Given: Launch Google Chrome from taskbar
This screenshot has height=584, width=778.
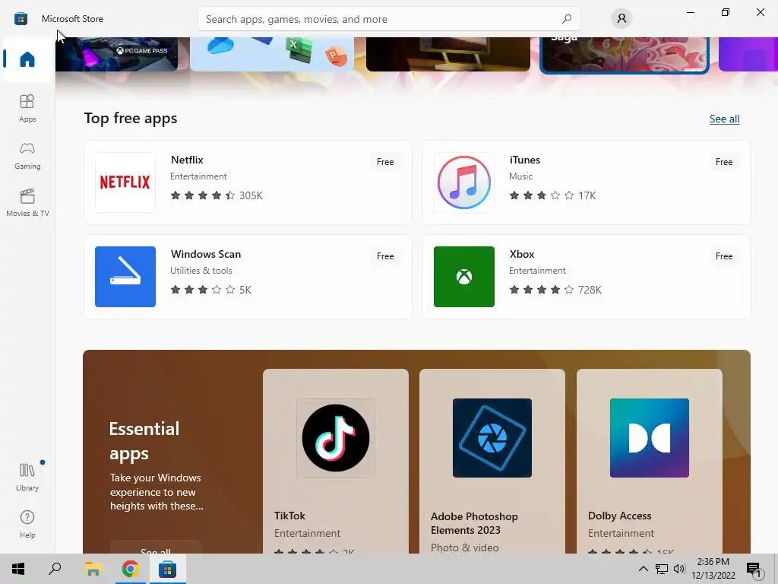Looking at the screenshot, I should [x=130, y=569].
